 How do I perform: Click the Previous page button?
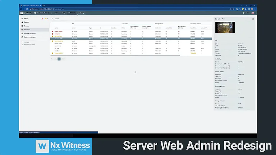click(x=54, y=59)
